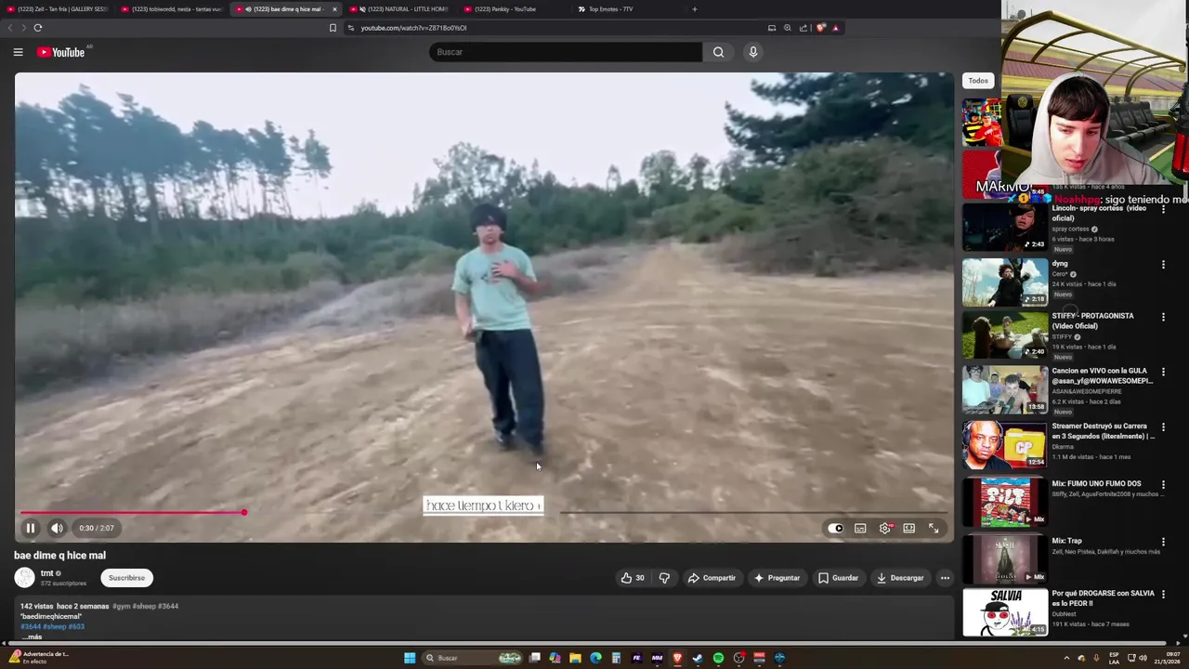1189x669 pixels.
Task: Open the taskbar clock showing 09:07
Action: (x=1169, y=658)
